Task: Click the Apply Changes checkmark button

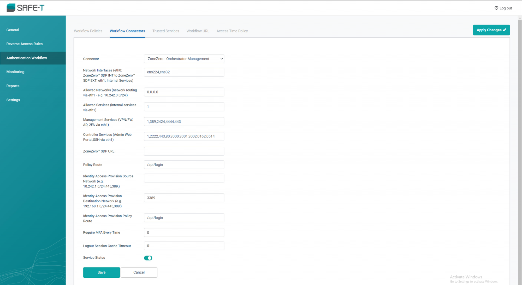Action: [x=491, y=30]
